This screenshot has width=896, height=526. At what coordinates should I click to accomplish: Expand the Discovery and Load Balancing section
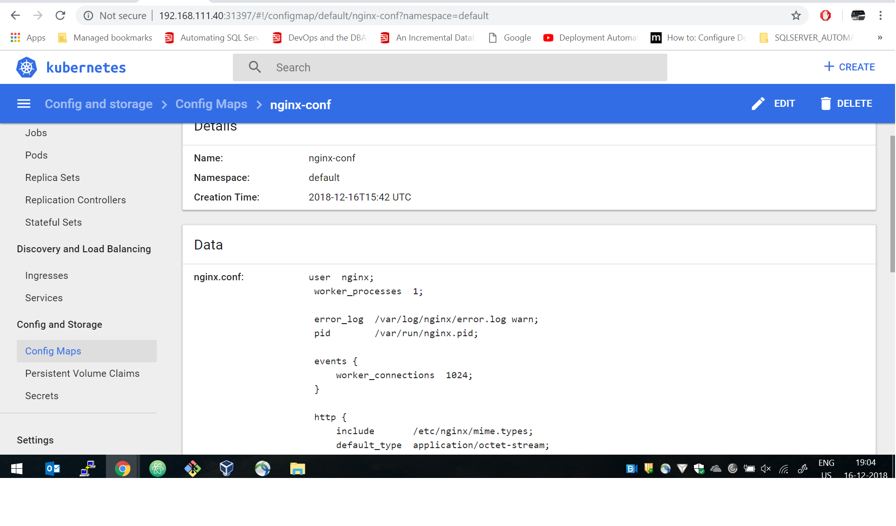tap(84, 249)
